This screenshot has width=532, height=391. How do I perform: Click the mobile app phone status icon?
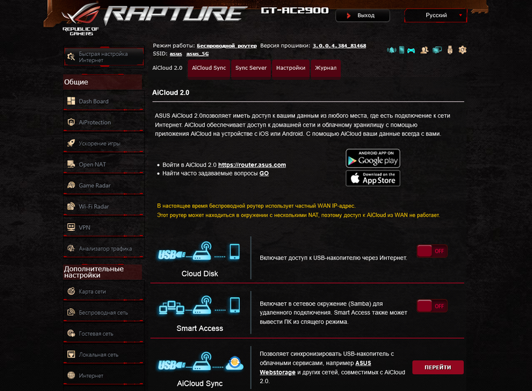pyautogui.click(x=401, y=50)
